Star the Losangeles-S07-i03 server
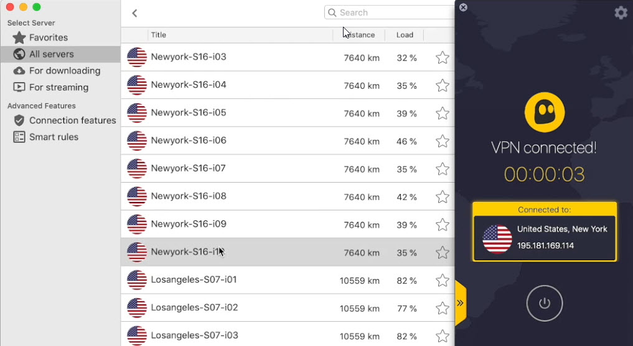The image size is (633, 346). (x=443, y=335)
